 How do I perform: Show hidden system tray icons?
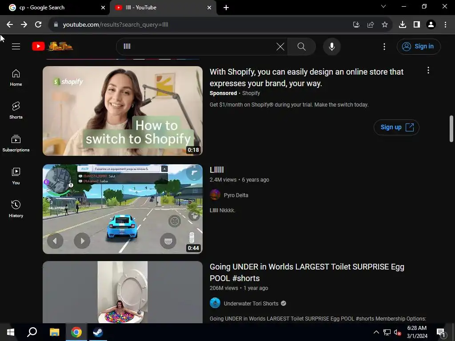[x=376, y=332]
